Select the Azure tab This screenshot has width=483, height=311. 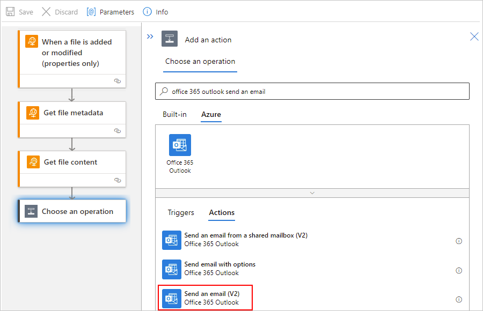(211, 114)
